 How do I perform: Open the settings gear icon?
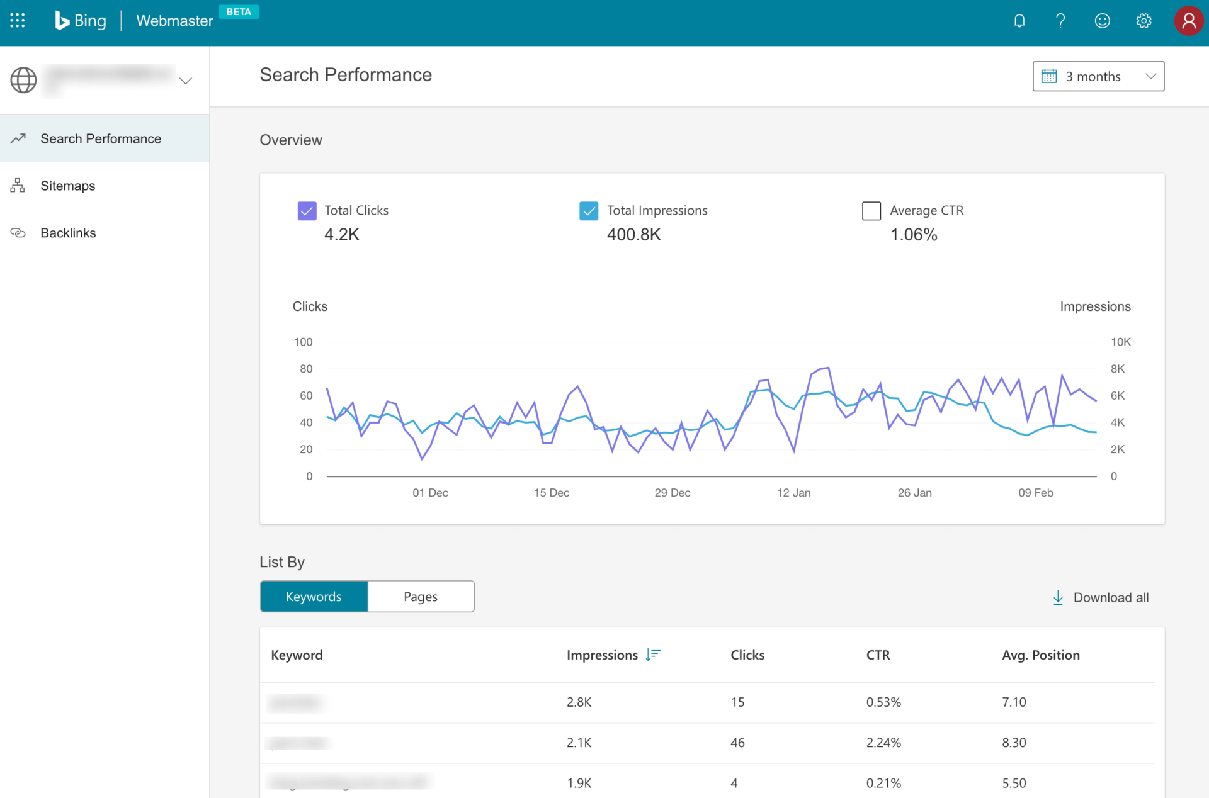point(1144,21)
